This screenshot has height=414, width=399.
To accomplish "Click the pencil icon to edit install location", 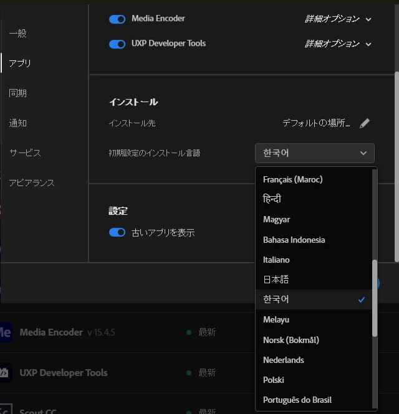I will pos(365,123).
